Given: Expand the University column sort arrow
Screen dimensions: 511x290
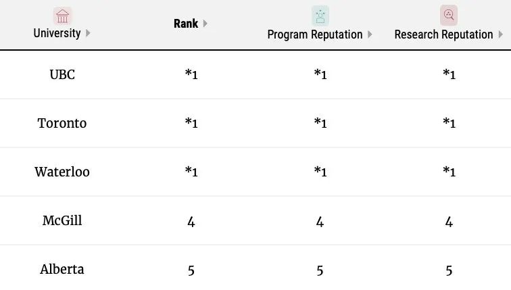Looking at the screenshot, I should click(88, 33).
